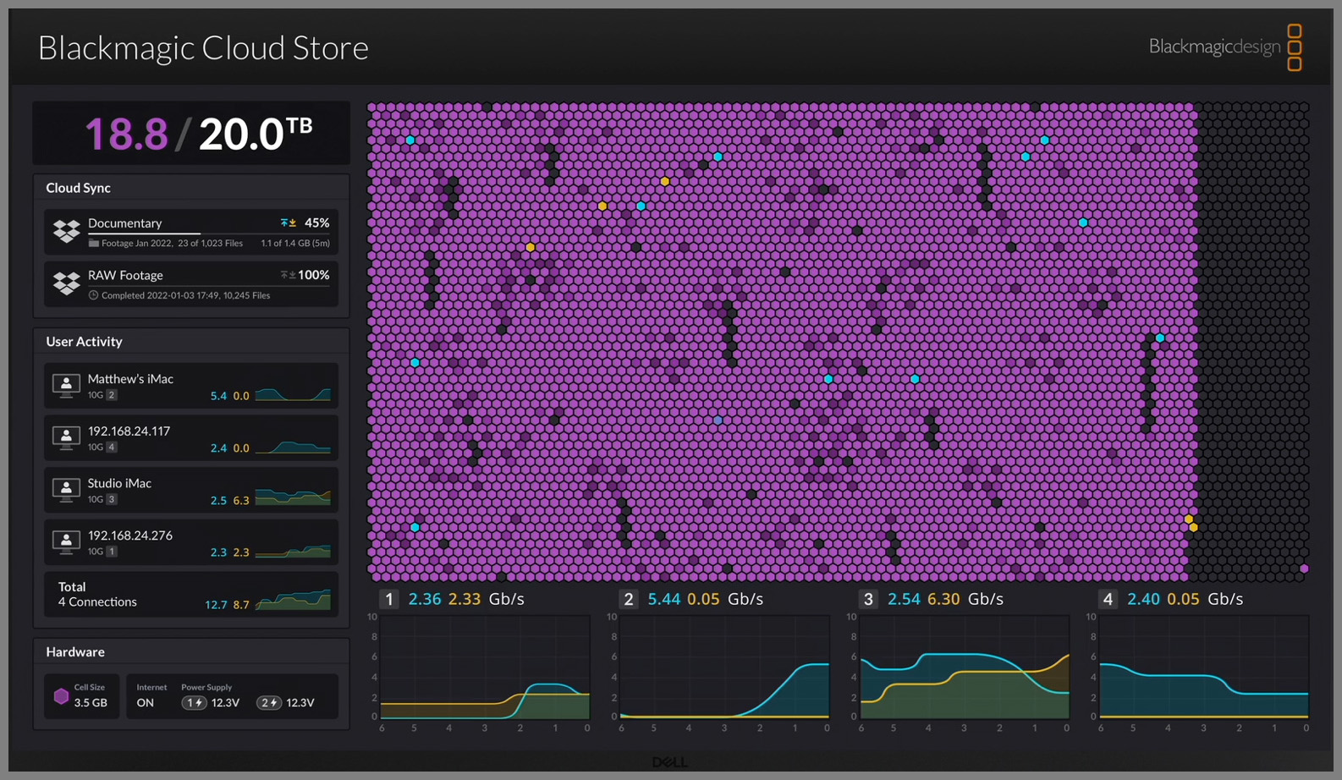Click the 12.7 total read value
The image size is (1342, 780).
(216, 605)
